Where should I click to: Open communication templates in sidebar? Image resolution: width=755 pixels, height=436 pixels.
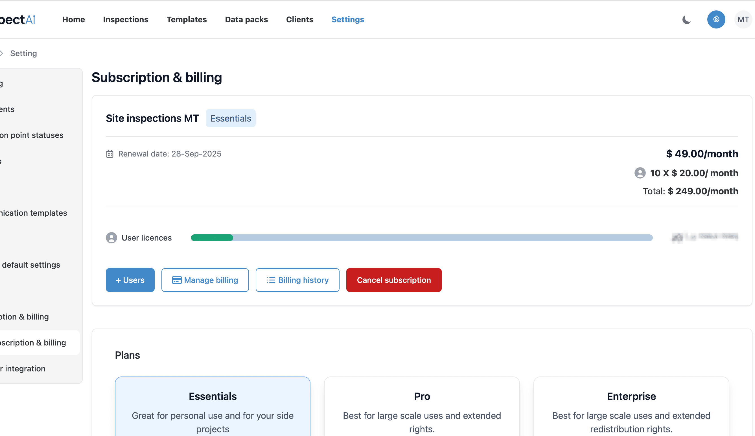(34, 213)
